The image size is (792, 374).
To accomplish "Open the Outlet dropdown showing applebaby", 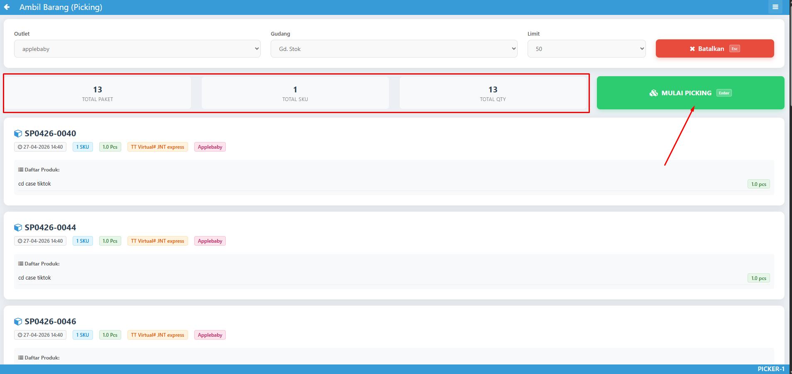I will click(x=137, y=49).
